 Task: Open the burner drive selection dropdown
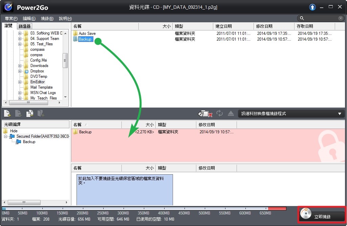340,114
